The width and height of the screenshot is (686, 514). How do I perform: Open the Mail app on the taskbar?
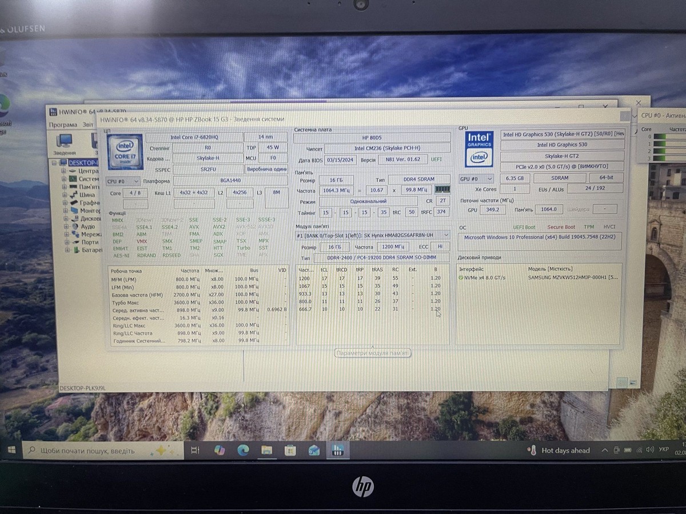314,450
